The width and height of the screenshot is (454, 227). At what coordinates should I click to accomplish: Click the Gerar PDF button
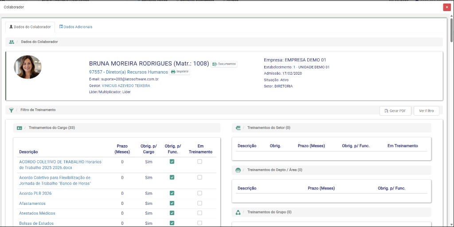pos(395,111)
